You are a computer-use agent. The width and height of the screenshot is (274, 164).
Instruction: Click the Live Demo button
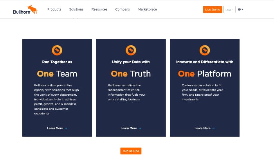coord(213,10)
